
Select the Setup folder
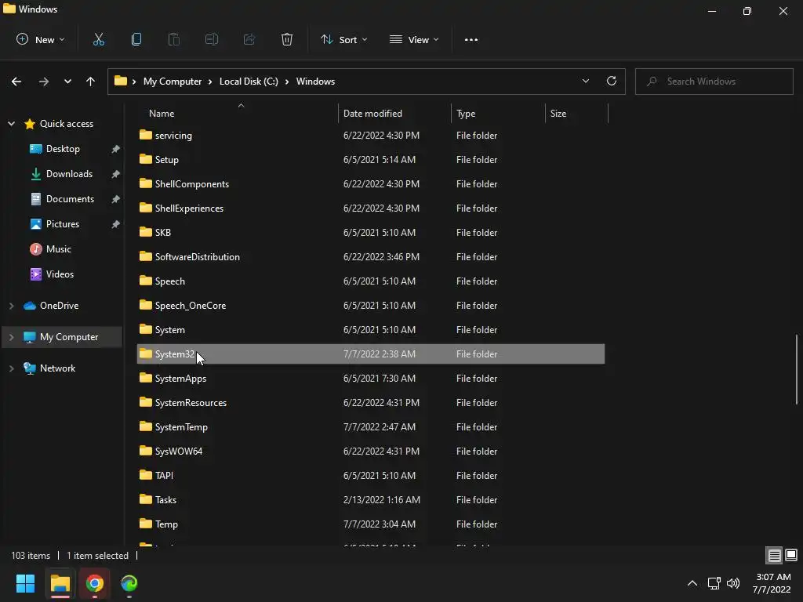(371, 160)
